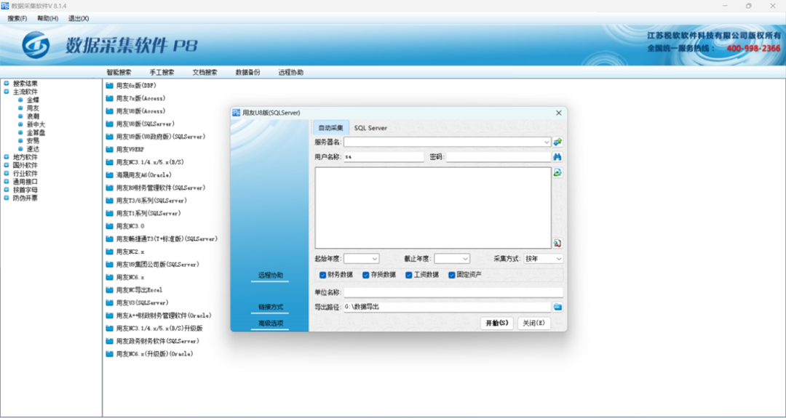Expand the 防伪开票 tree node
Screen dimensions: 786x418
(x=7, y=198)
